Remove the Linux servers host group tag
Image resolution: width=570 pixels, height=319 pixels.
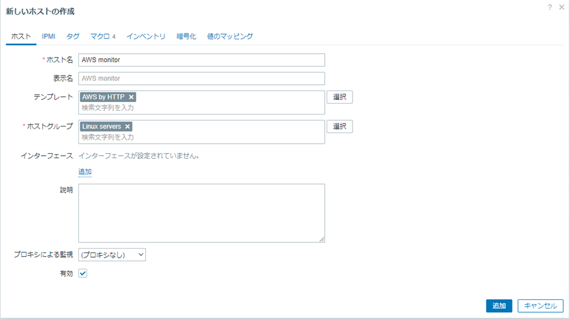pyautogui.click(x=128, y=127)
